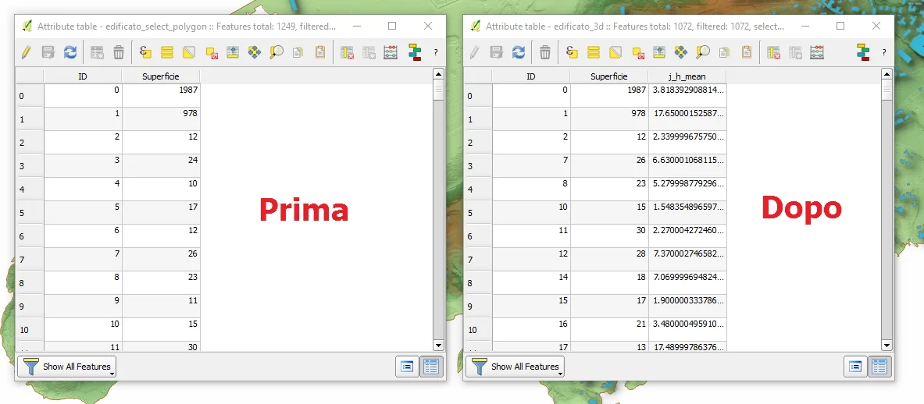Image resolution: width=924 pixels, height=404 pixels.
Task: Click Superficie cell 21 in edificato_3d table
Action: pyautogui.click(x=609, y=330)
